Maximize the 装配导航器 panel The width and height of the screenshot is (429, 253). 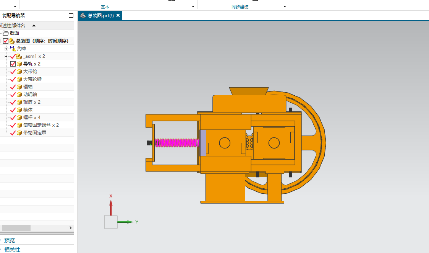tap(71, 16)
